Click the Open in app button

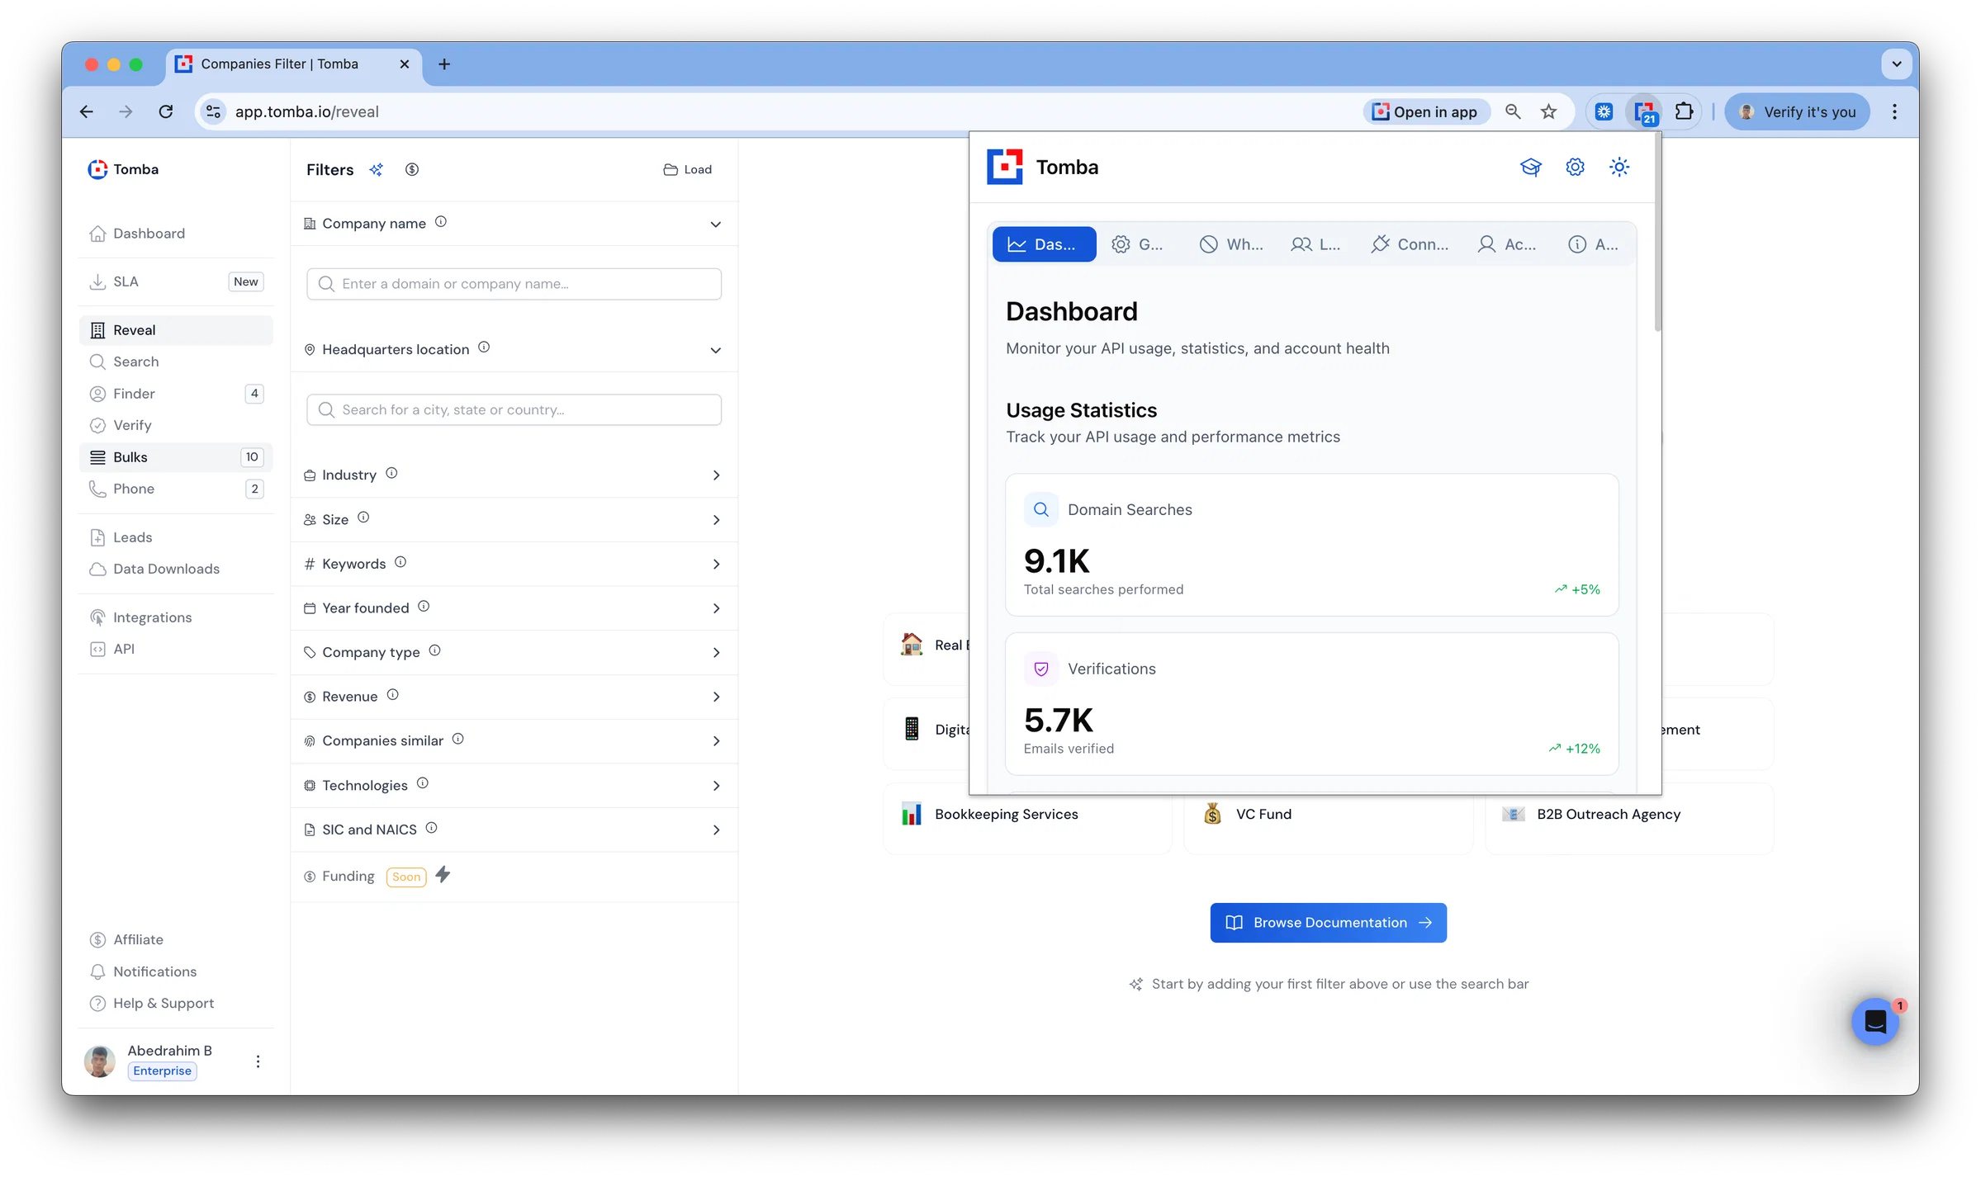1425,111
